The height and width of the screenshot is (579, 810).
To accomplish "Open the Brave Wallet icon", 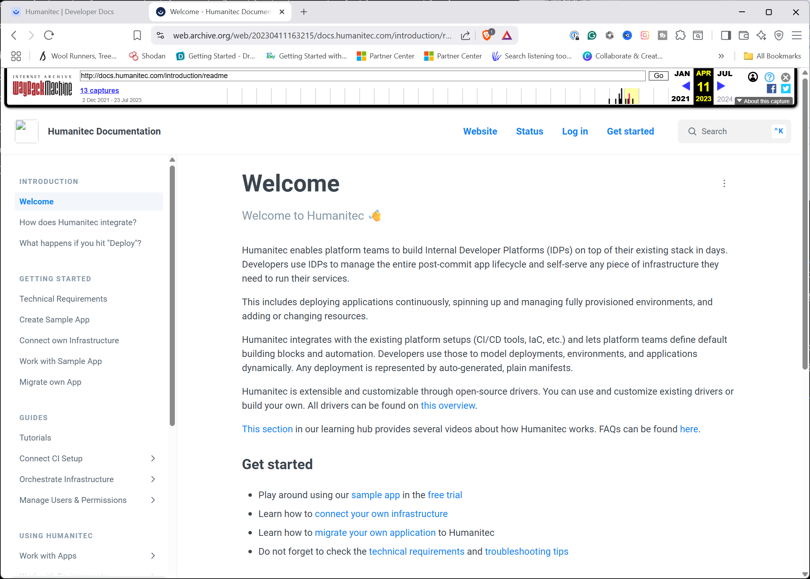I will [x=743, y=35].
